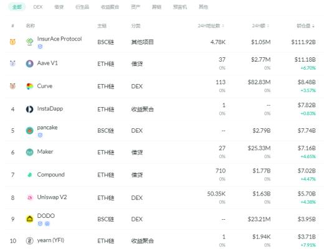The height and width of the screenshot is (249, 324).
Task: Open the InsurAce Protocol project link
Action: pyautogui.click(x=59, y=39)
